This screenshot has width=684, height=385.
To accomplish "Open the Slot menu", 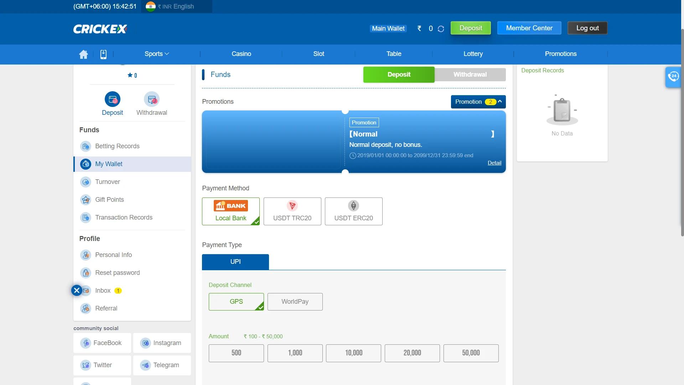I will point(318,54).
